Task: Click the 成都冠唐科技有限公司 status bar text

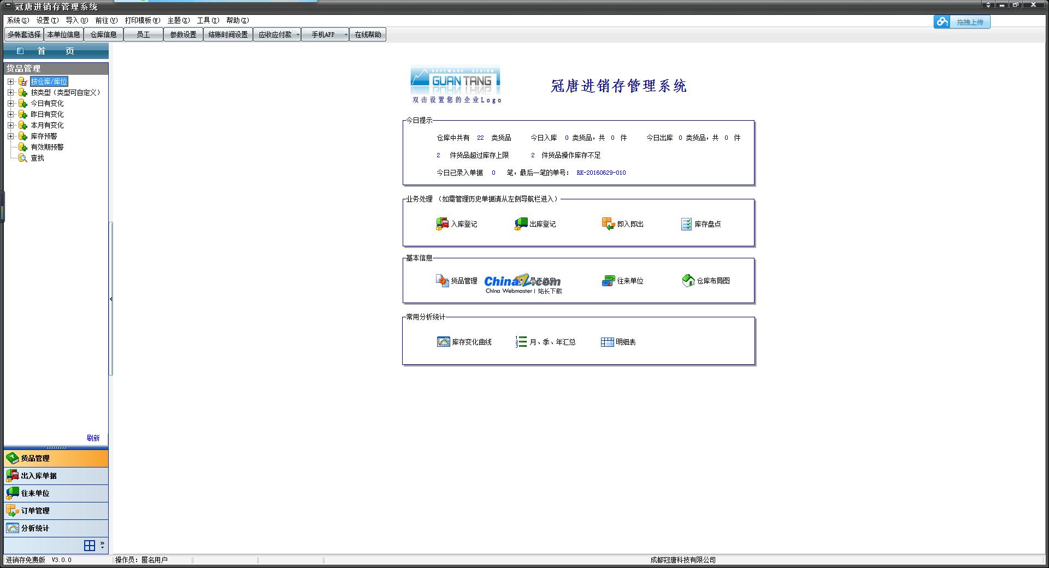Action: tap(683, 560)
